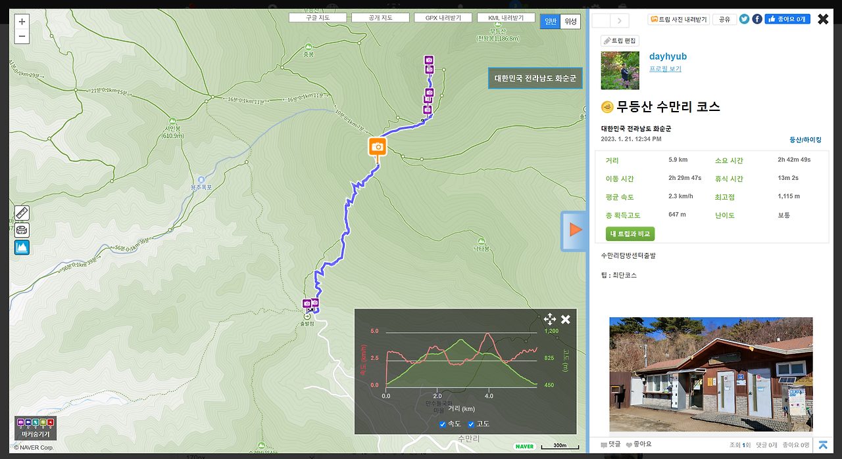Hide map markers with 마커숨기기 button
This screenshot has width=842, height=459.
pos(36,428)
